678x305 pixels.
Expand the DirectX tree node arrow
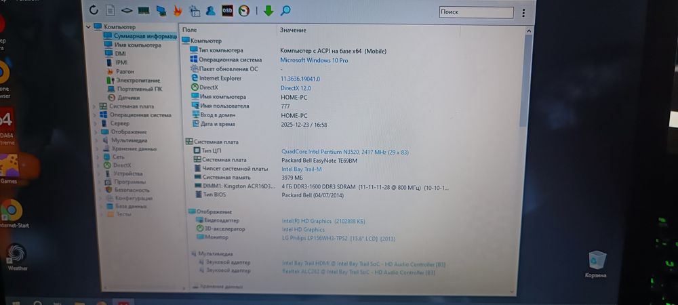tap(97, 165)
